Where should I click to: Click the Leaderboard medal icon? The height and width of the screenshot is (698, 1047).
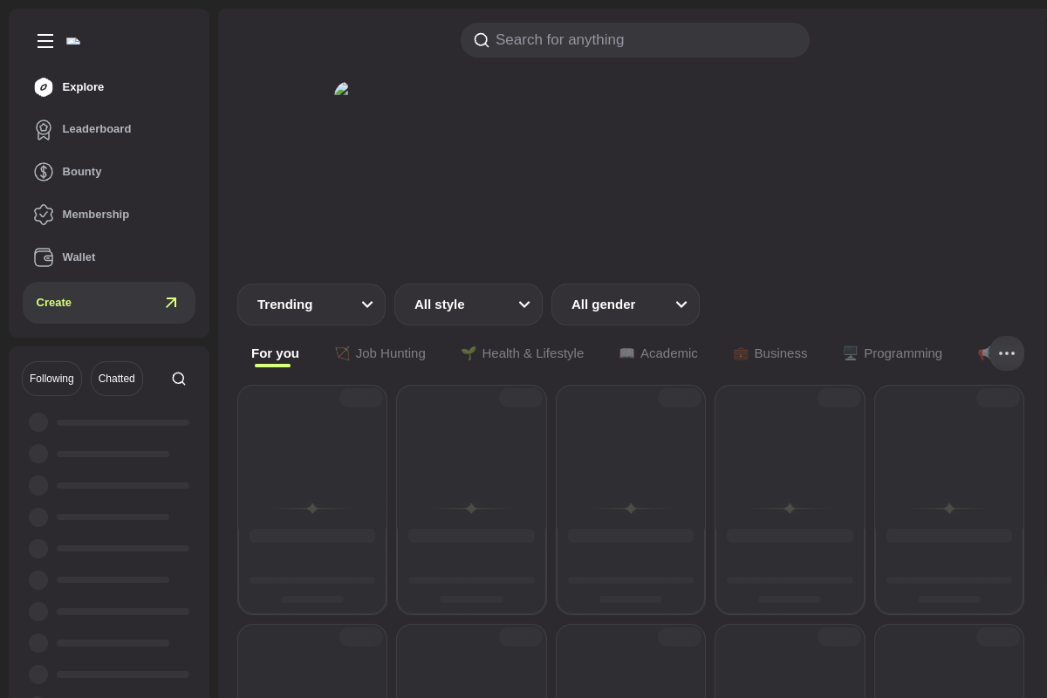point(44,129)
